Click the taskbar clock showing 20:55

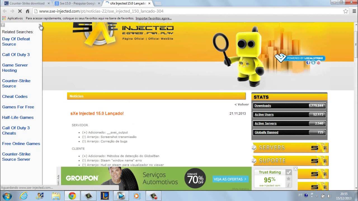(344, 196)
